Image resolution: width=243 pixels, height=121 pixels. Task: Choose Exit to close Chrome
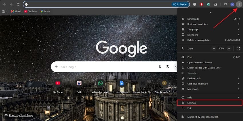(210, 108)
